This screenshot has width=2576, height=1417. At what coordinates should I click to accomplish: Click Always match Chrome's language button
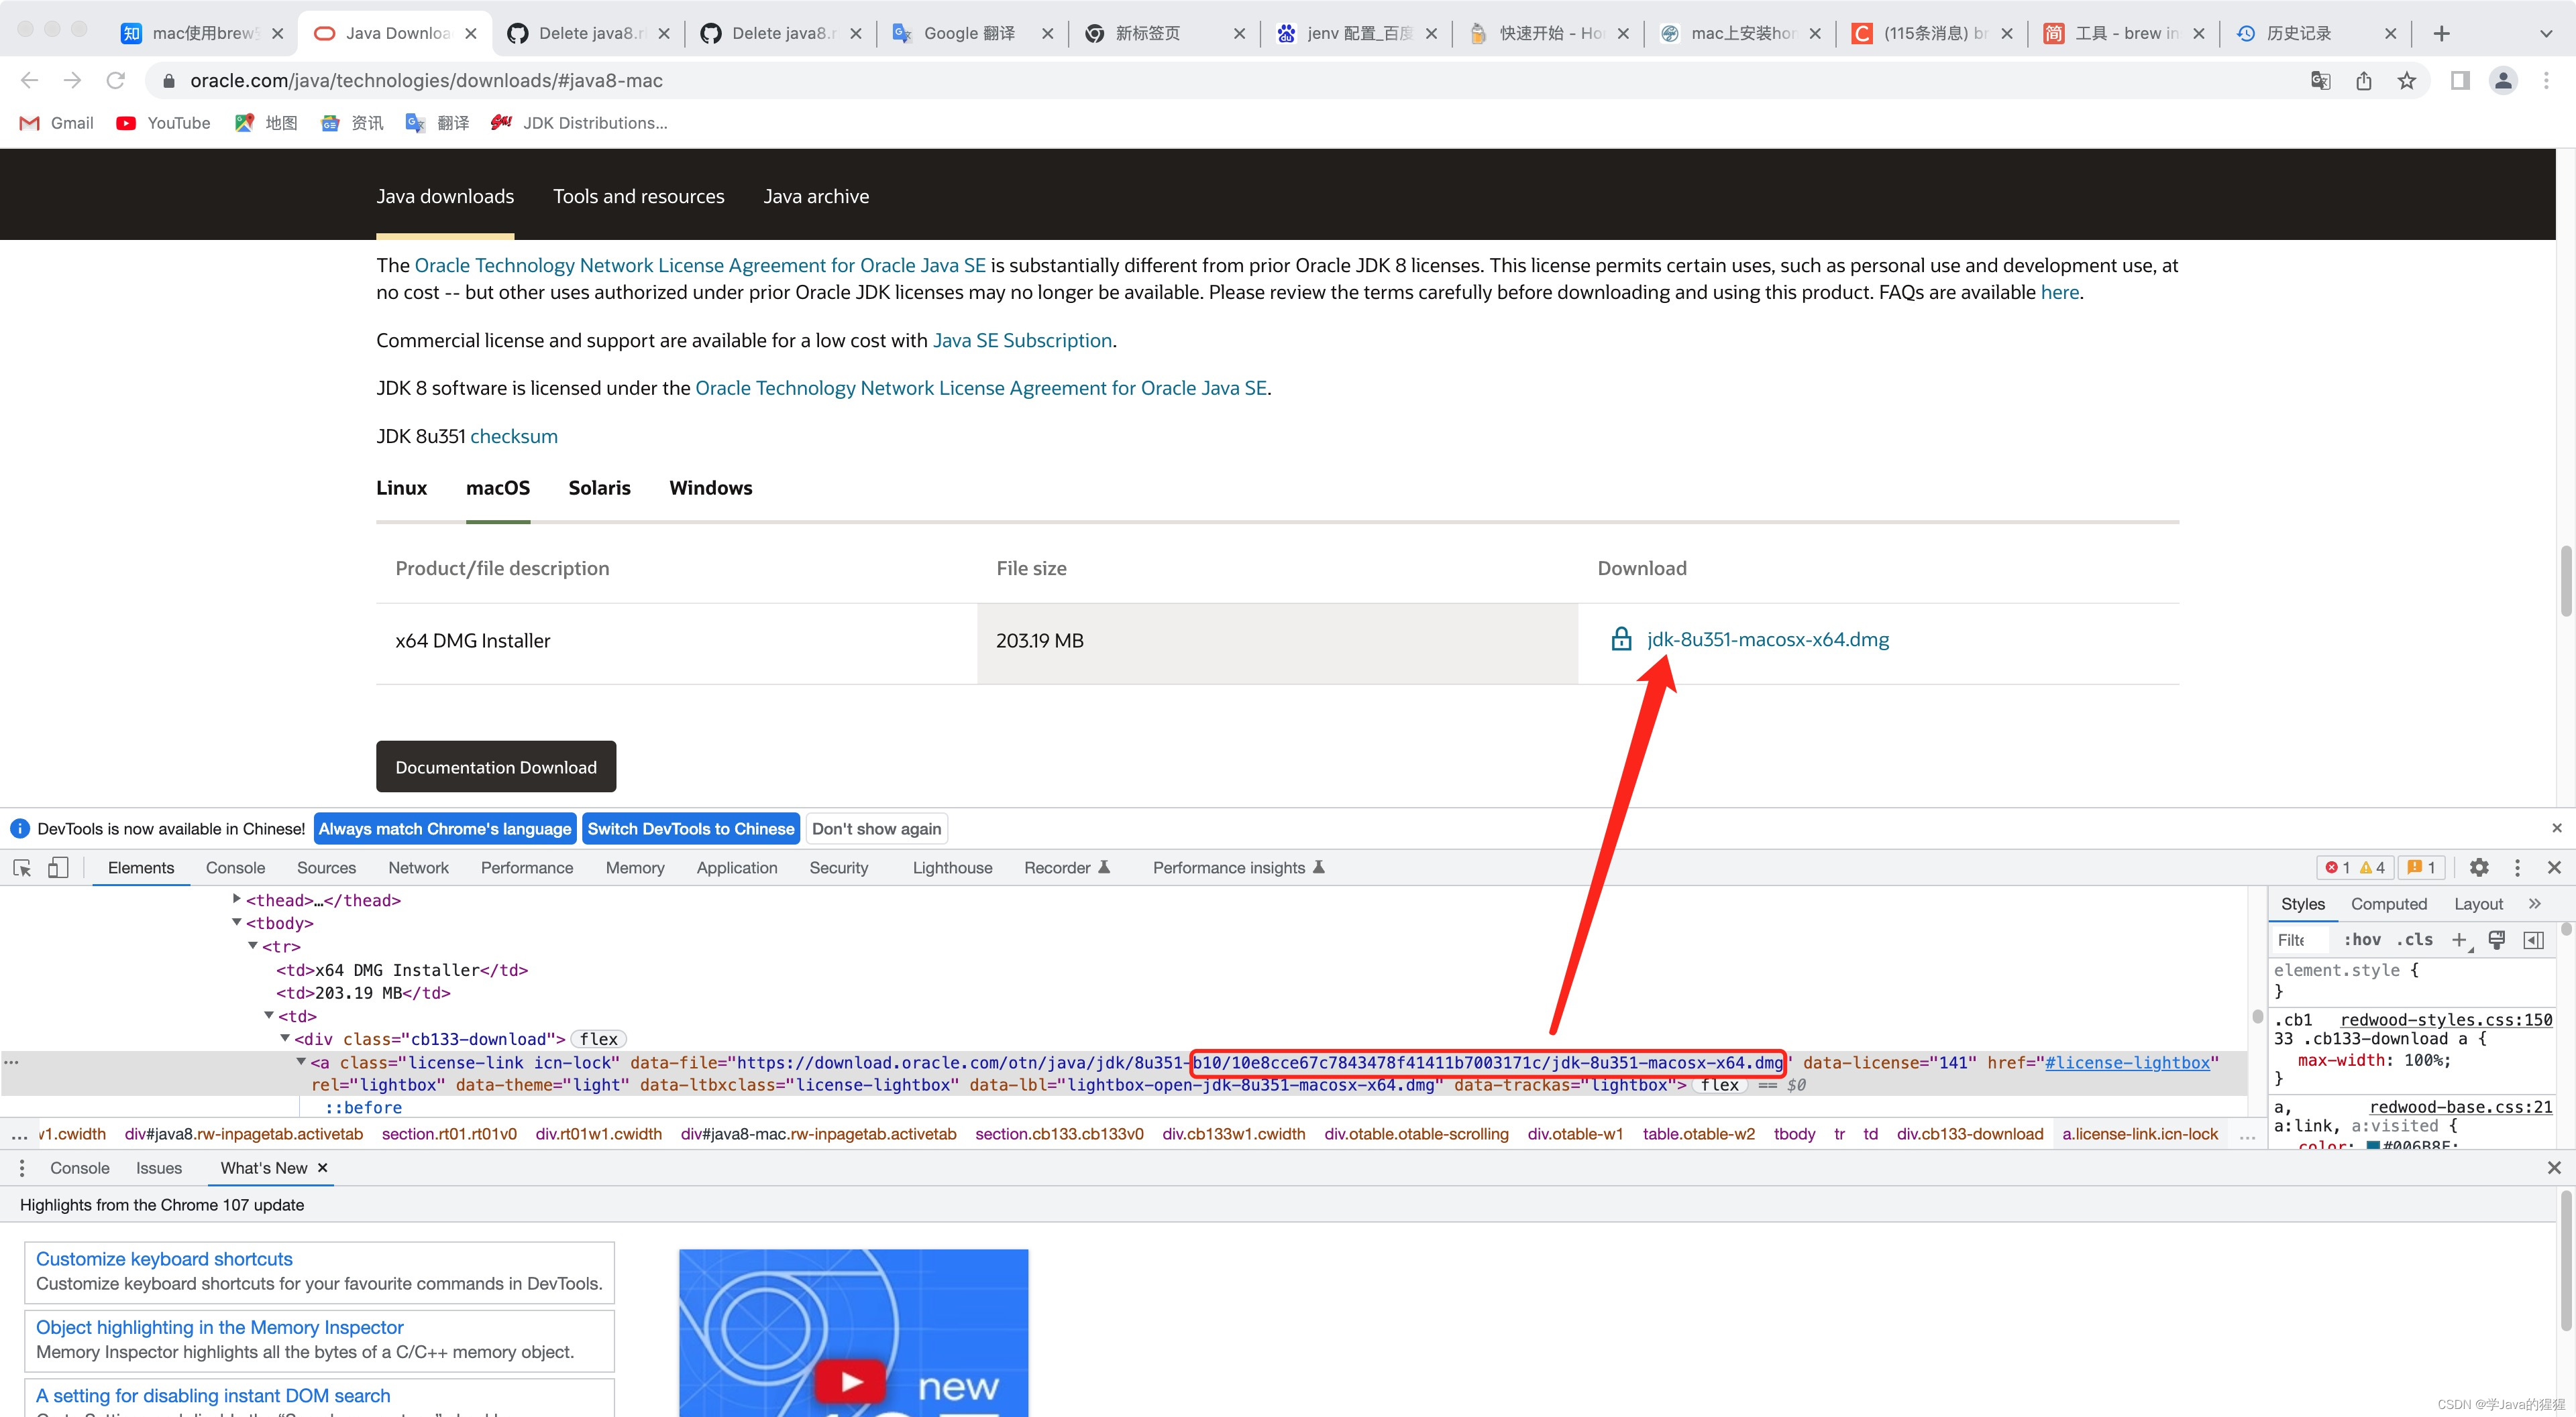tap(445, 828)
